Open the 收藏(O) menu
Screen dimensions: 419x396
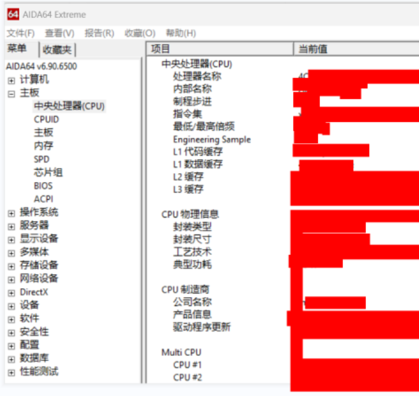click(x=140, y=33)
